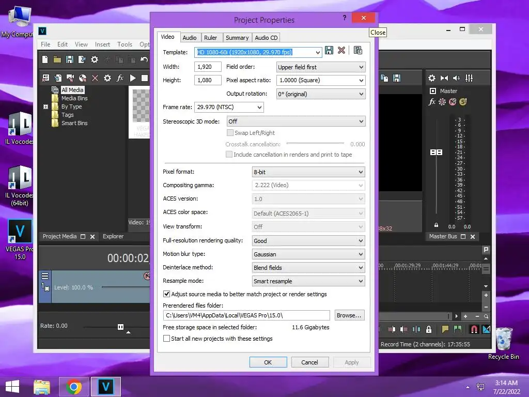529x397 pixels.
Task: Expand the By Type tree node
Action: point(46,106)
